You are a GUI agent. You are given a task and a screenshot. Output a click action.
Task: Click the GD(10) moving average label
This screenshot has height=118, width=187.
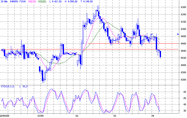32,2
